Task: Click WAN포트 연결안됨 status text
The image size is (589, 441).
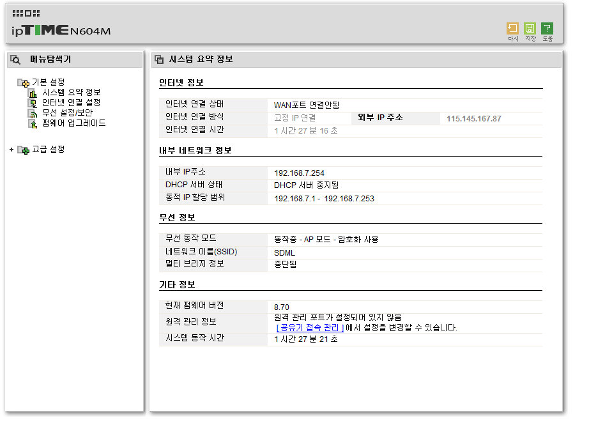Action: (x=307, y=105)
